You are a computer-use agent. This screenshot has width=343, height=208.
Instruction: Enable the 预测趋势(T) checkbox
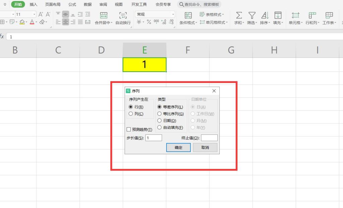129,129
